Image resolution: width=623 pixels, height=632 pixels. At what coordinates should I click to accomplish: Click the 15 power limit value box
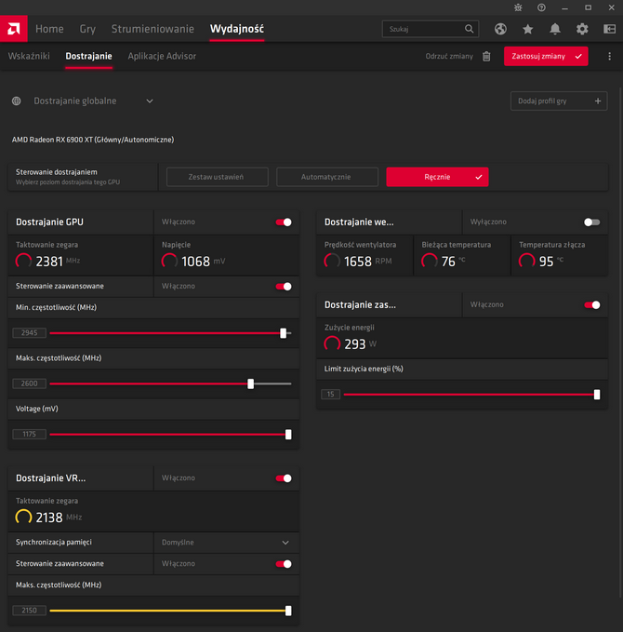point(331,395)
